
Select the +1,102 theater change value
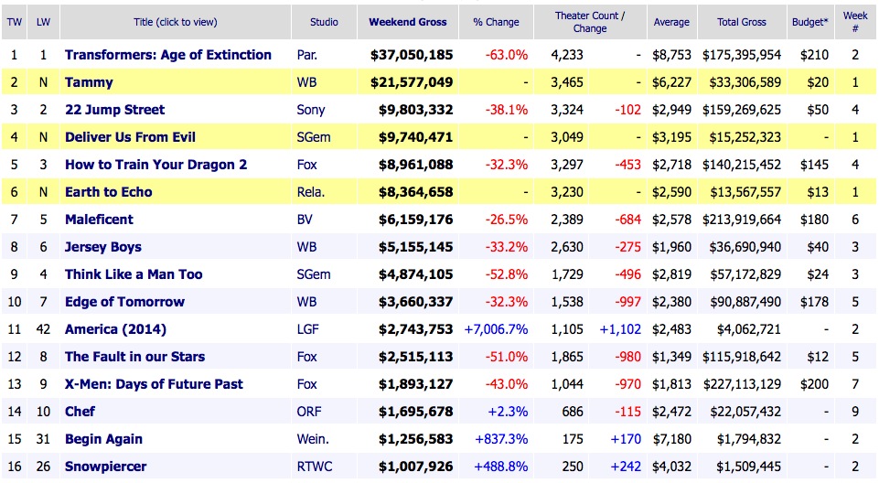point(620,329)
